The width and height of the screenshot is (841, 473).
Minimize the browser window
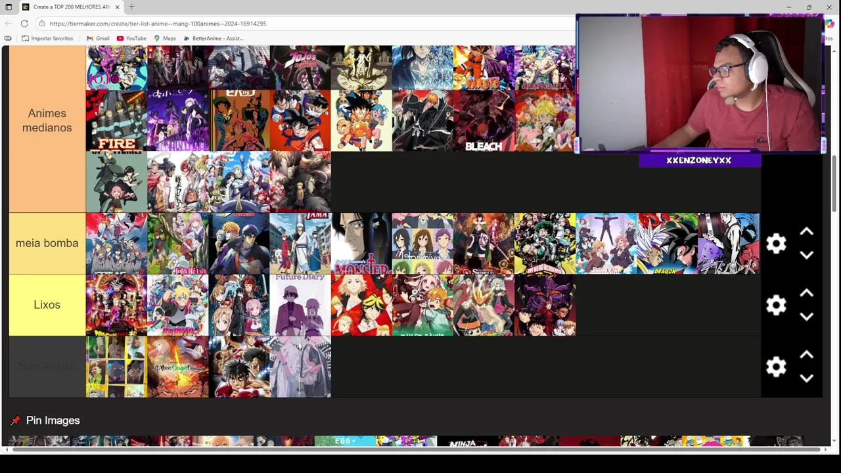click(x=788, y=7)
